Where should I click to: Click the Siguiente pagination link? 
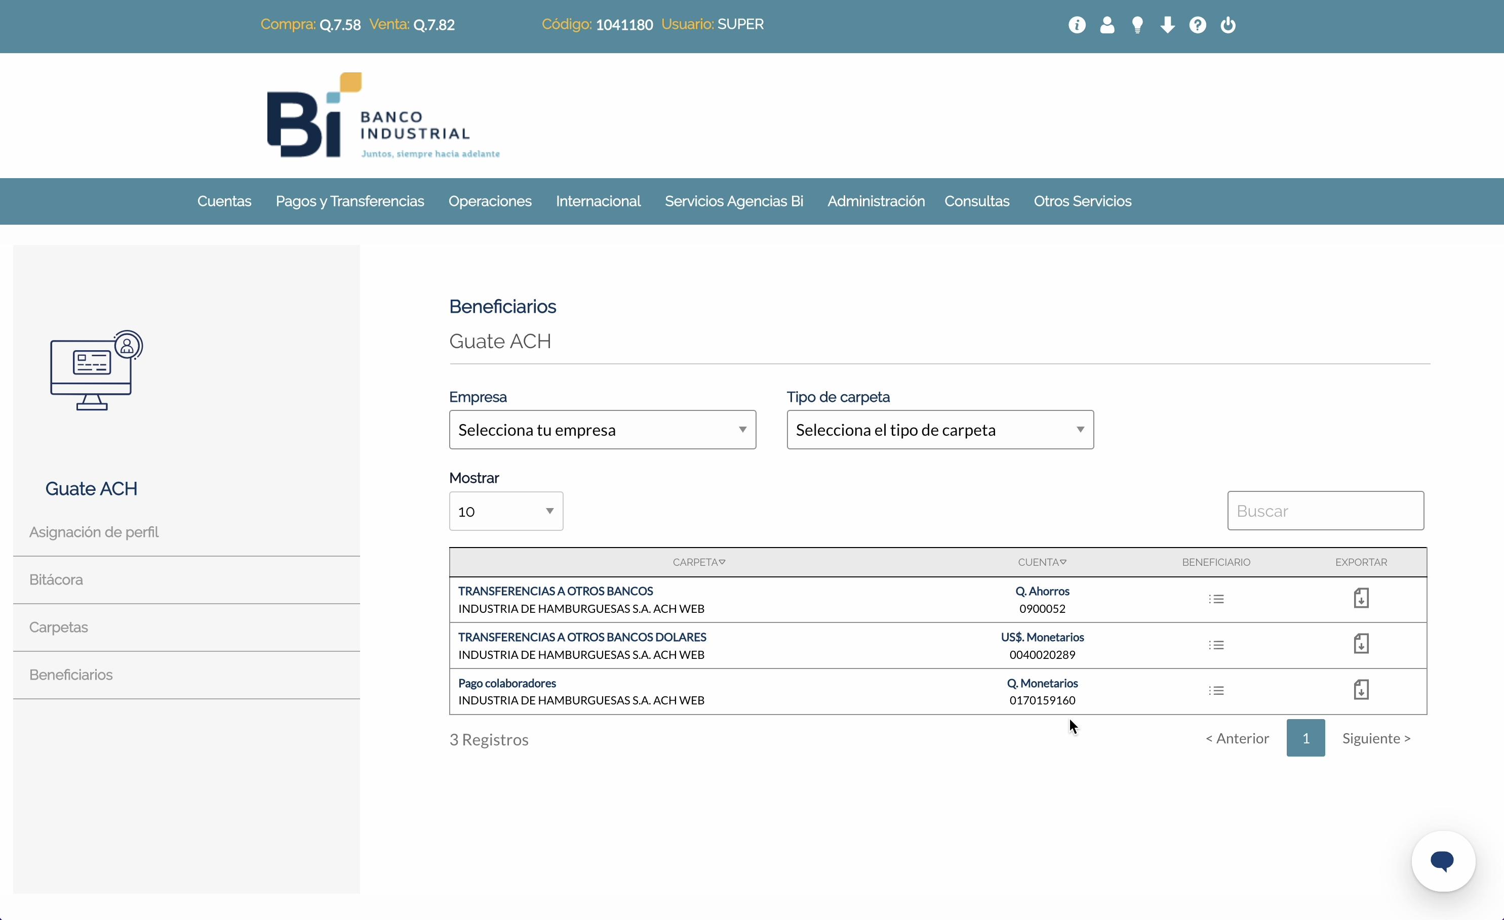click(1375, 738)
